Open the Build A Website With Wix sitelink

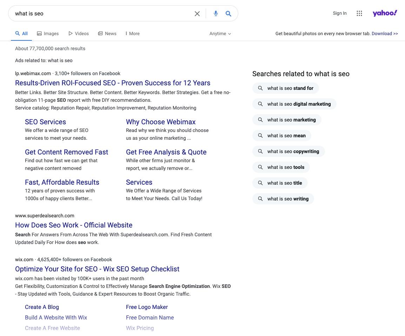coord(56,318)
